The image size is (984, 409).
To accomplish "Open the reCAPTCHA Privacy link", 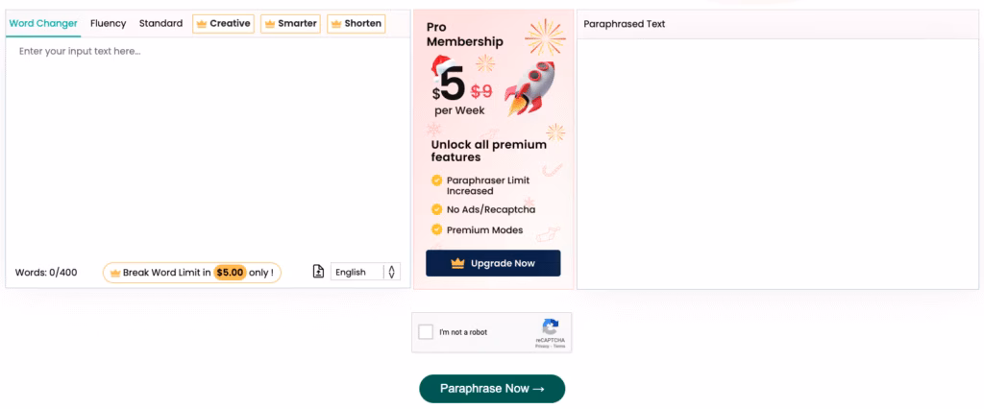I will coord(542,346).
